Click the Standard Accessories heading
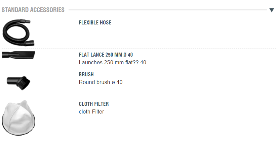Screen dimensions: 276x148 tap(33, 10)
